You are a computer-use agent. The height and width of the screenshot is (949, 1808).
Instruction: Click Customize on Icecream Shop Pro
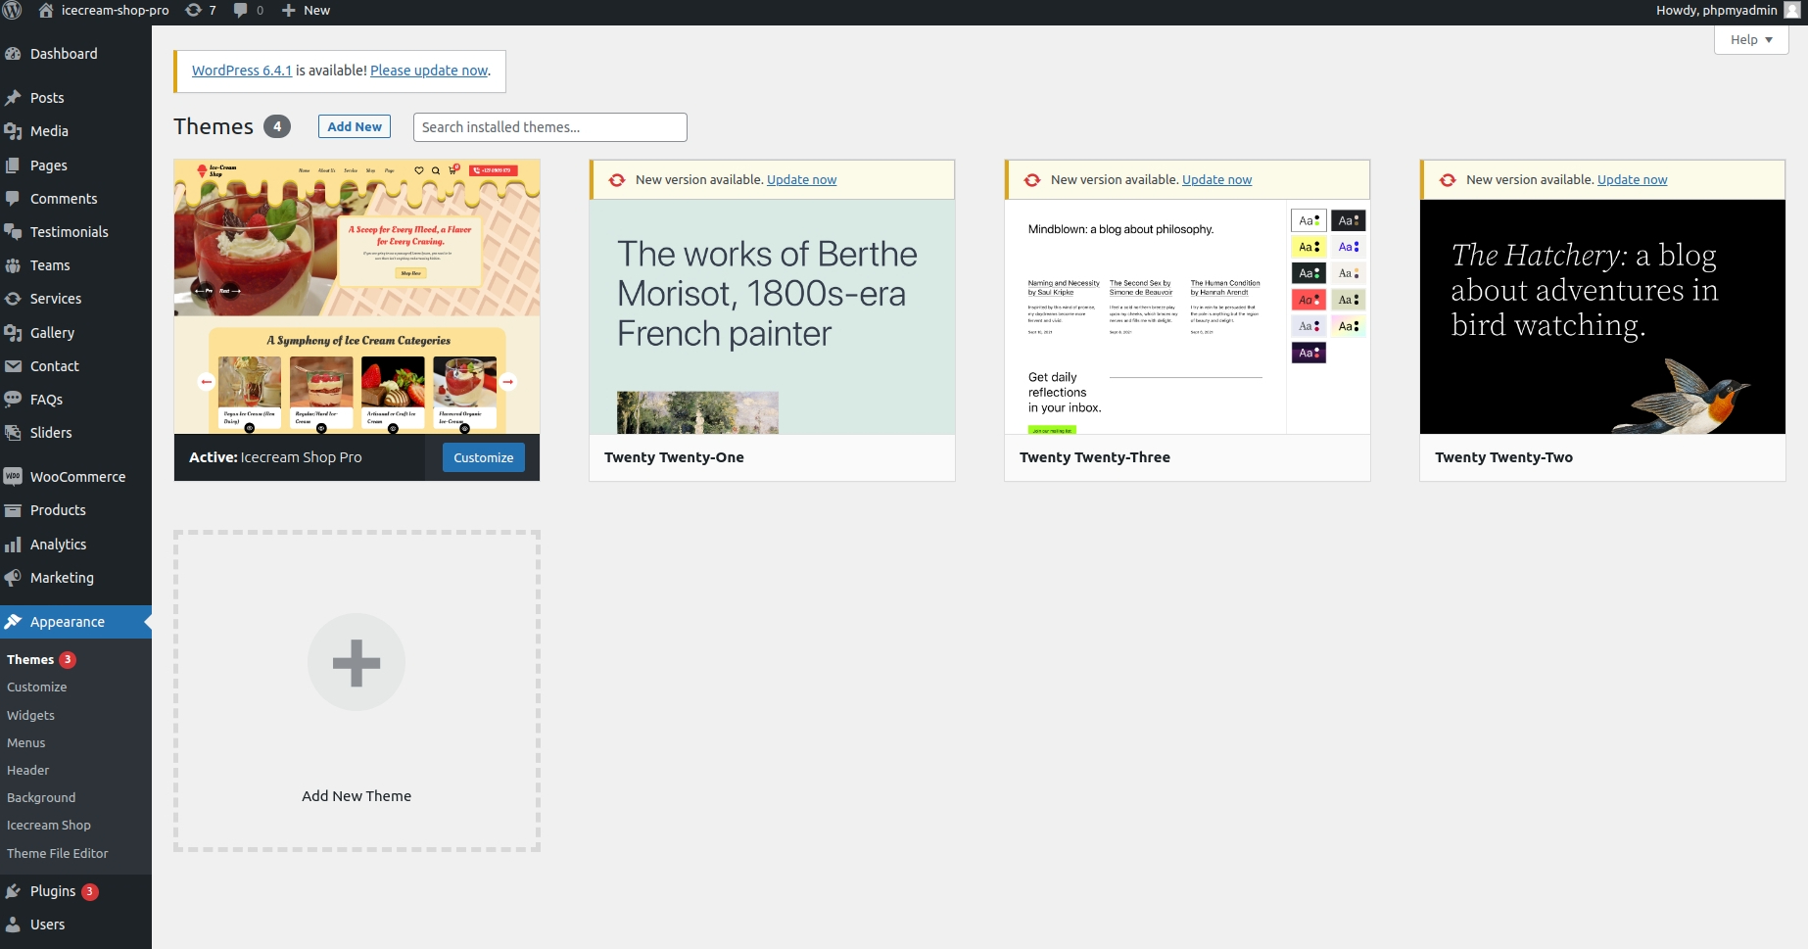click(x=484, y=457)
